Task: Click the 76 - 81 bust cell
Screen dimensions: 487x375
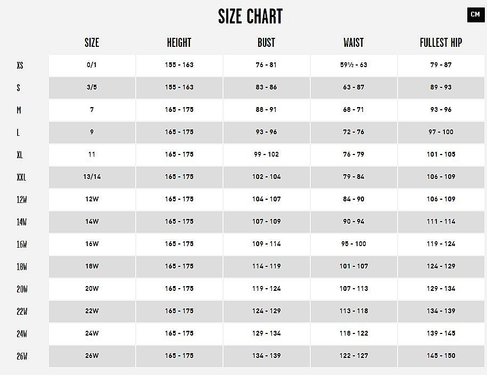Action: point(266,65)
